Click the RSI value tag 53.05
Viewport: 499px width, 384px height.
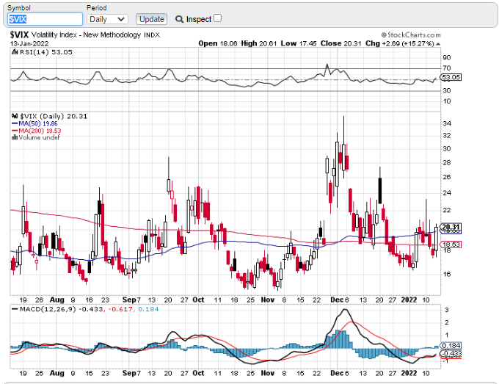pos(450,77)
